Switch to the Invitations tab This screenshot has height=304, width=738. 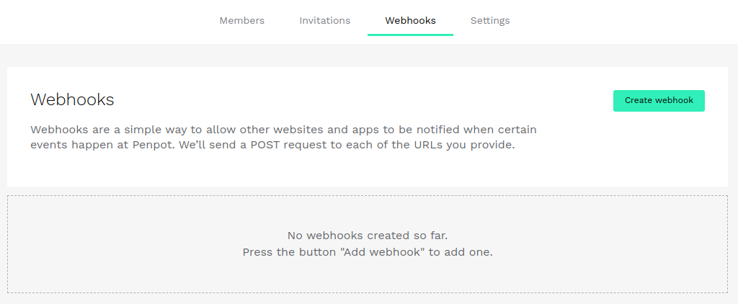click(x=324, y=20)
